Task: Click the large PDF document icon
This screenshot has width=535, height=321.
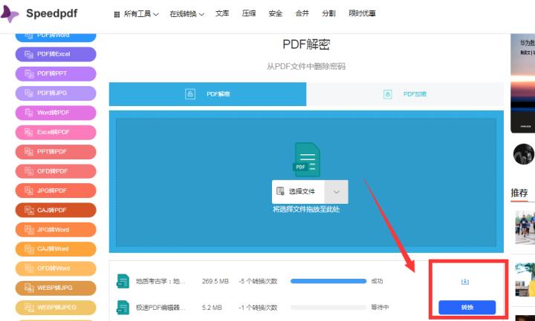Action: [306, 159]
